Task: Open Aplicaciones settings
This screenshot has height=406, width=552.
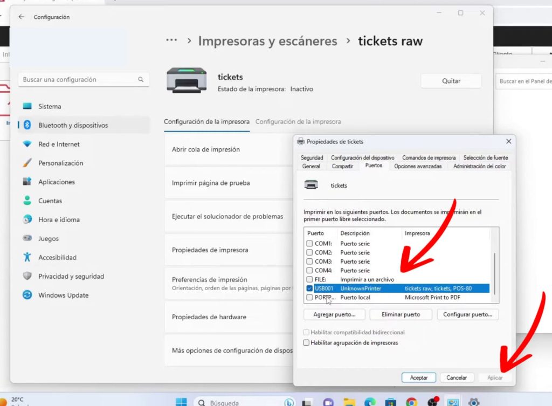Action: point(50,182)
